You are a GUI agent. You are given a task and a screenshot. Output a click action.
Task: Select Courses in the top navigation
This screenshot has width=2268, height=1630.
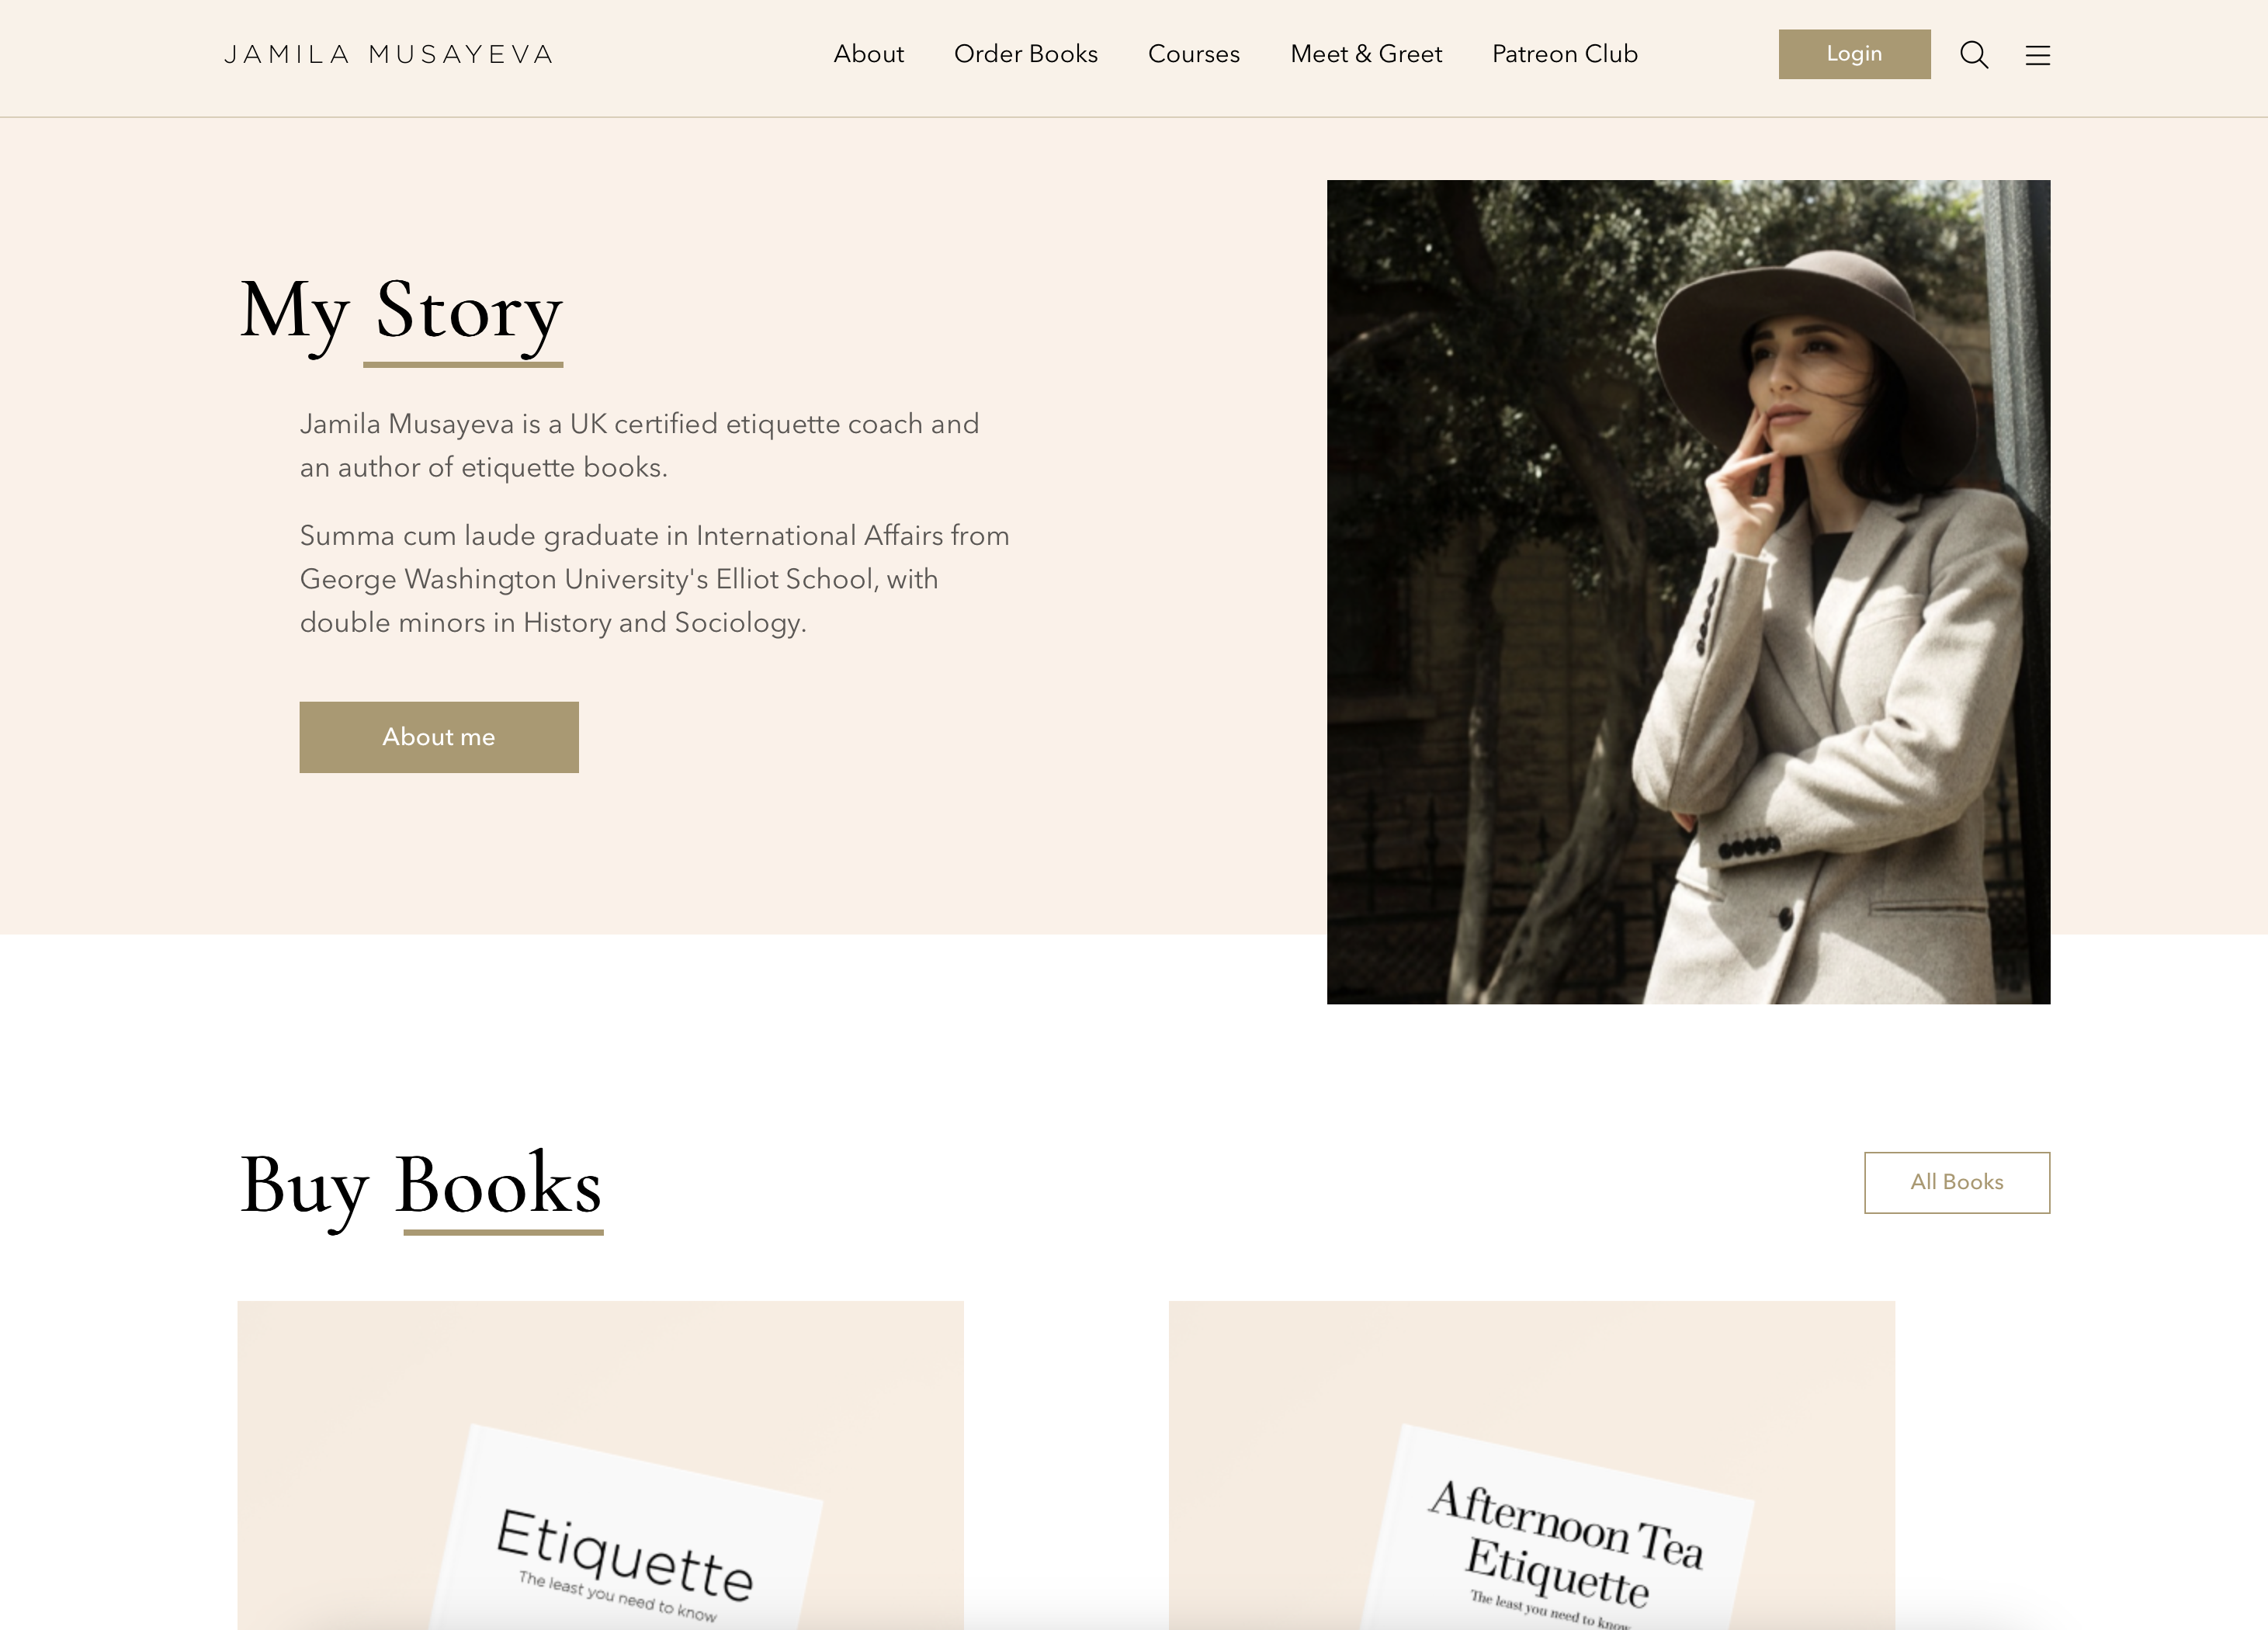(x=1194, y=54)
